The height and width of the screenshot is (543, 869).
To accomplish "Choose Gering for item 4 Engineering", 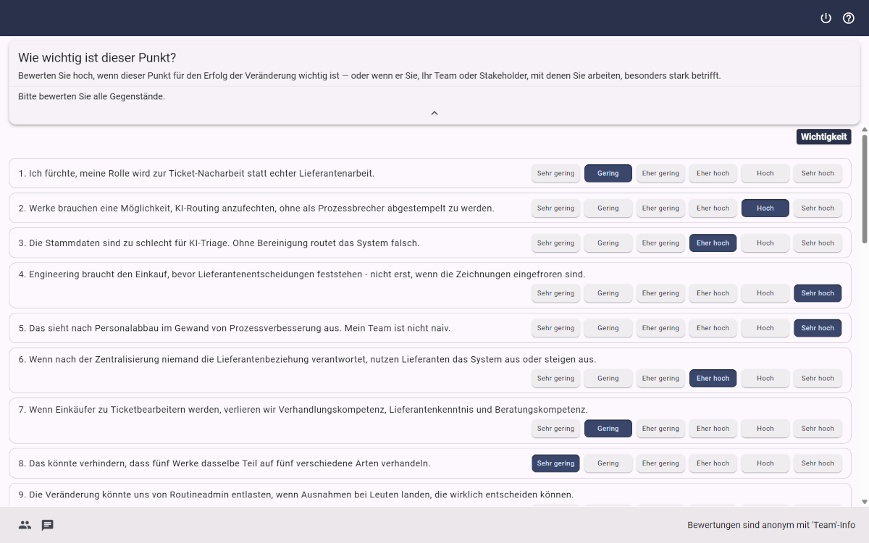I will [608, 293].
